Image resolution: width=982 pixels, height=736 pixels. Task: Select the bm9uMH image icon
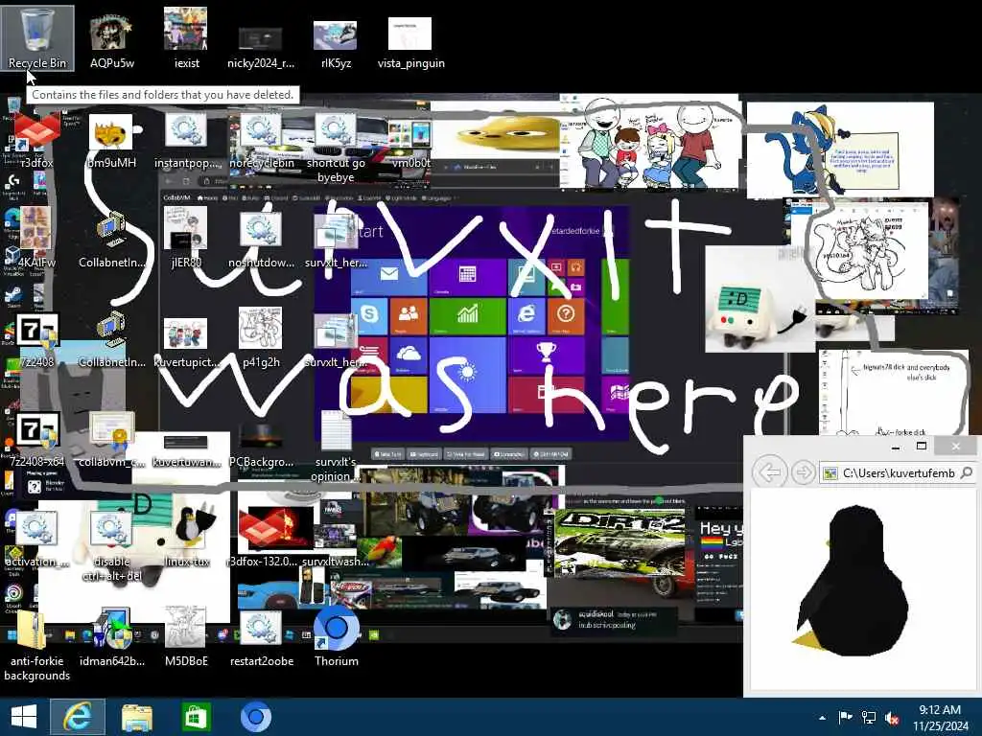coord(111,141)
